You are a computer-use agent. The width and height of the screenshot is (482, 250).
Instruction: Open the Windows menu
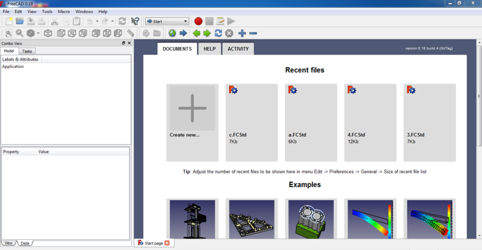point(84,12)
